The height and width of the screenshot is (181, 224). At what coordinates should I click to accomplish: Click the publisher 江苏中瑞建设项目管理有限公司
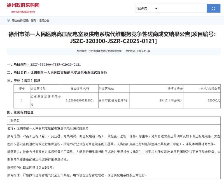[x=105, y=51]
